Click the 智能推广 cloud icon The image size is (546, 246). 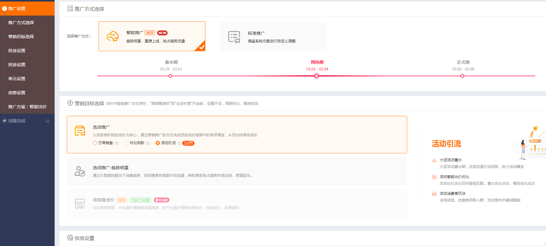tap(113, 37)
